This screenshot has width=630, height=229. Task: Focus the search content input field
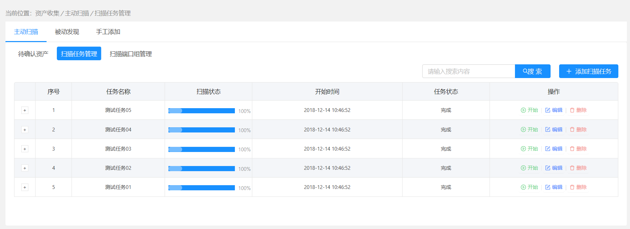468,71
